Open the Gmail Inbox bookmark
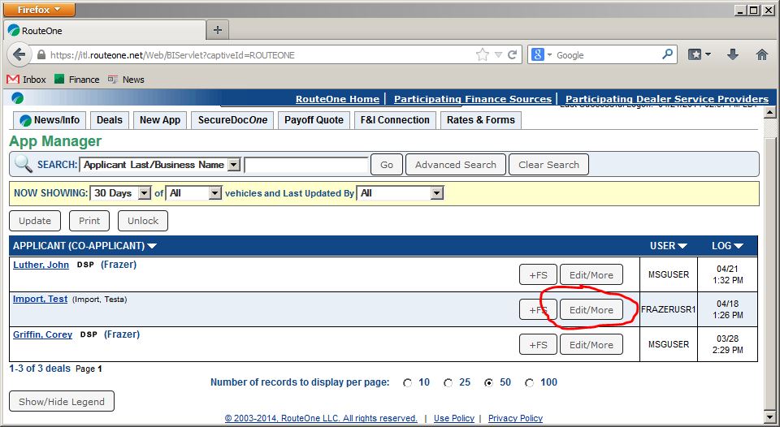This screenshot has width=780, height=427. pos(26,80)
